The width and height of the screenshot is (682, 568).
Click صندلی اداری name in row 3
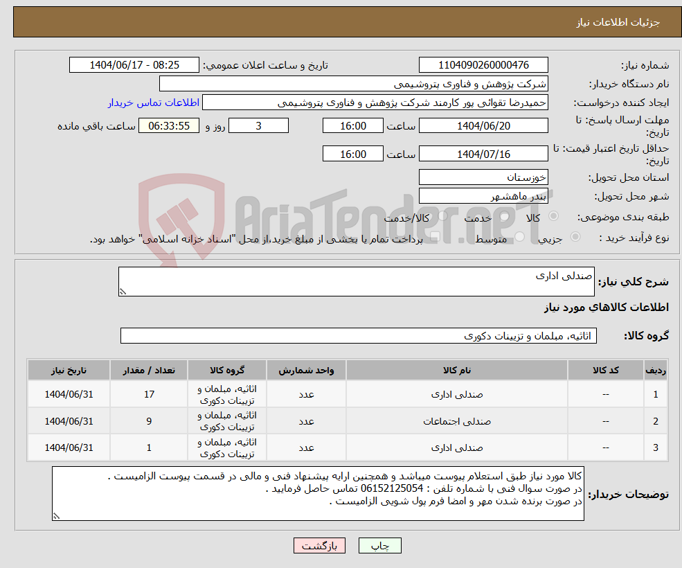point(457,447)
